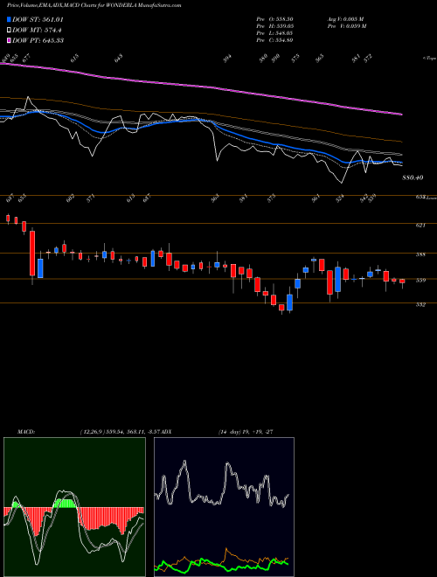Click the previous open value 'Pre O'
The width and height of the screenshot is (437, 577).
coord(274,19)
